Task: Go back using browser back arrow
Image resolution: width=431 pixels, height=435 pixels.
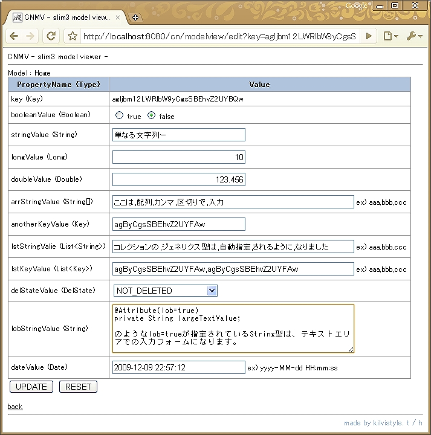Action: coord(14,36)
